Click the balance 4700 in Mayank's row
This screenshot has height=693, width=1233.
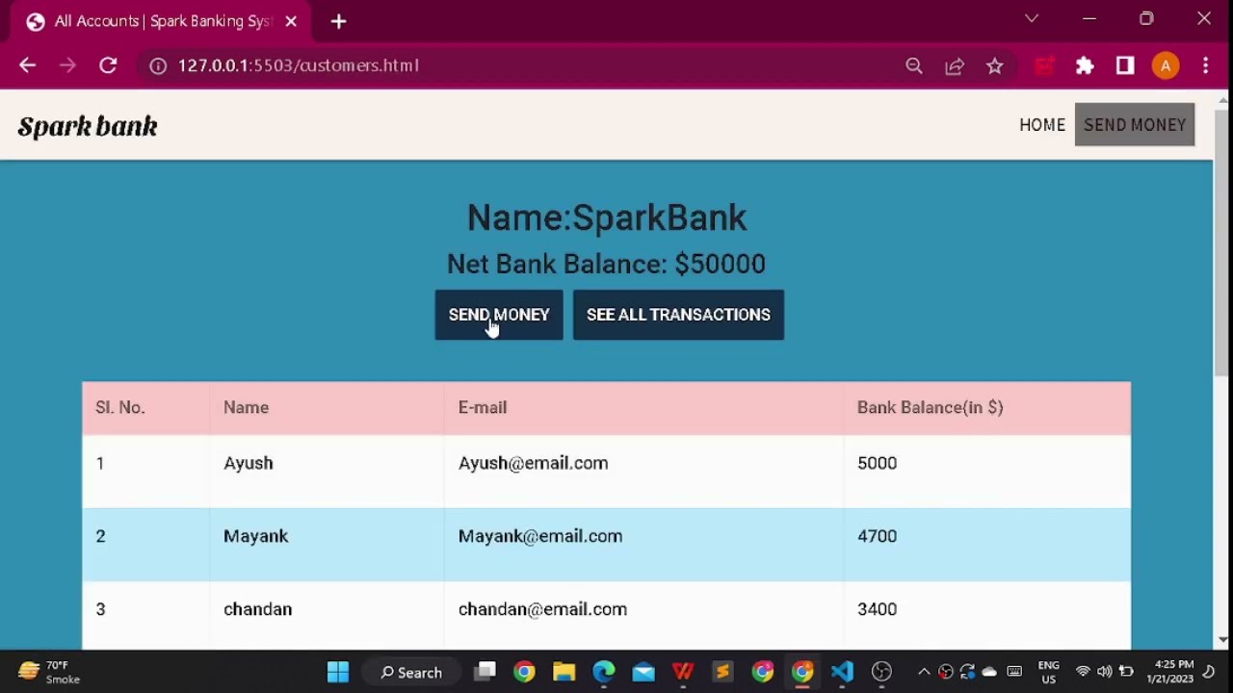(877, 536)
